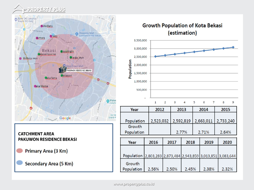Click the chart title Growth Population of Kota Bekasi
Viewport: 254px width, 190px height.
pyautogui.click(x=182, y=26)
